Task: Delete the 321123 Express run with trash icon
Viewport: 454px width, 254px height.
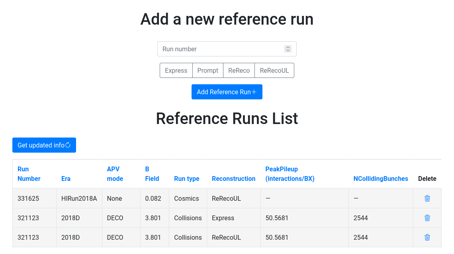Action: point(427,218)
